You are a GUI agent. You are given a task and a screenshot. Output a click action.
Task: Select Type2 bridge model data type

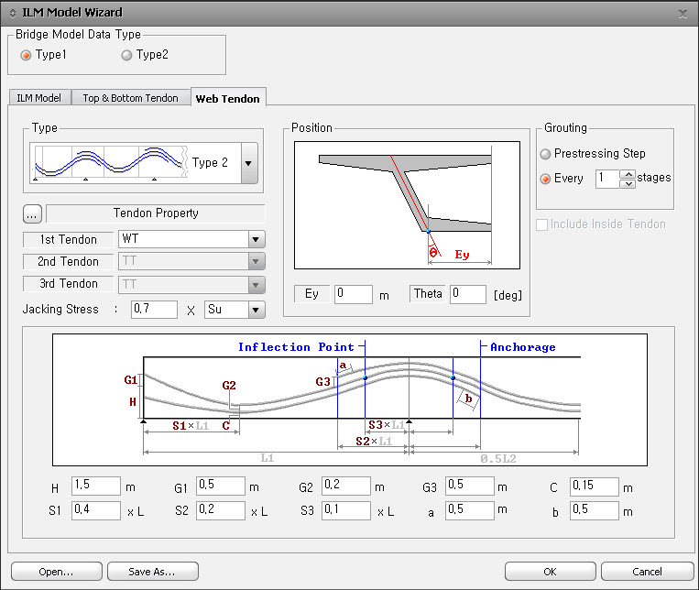coord(126,55)
